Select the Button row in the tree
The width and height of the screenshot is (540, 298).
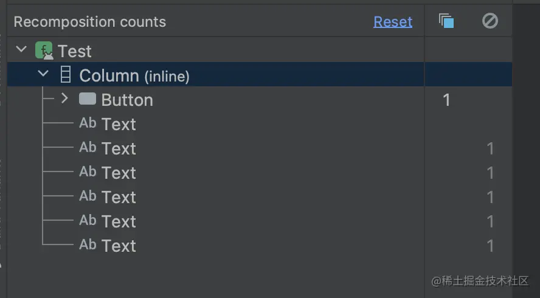[216, 99]
